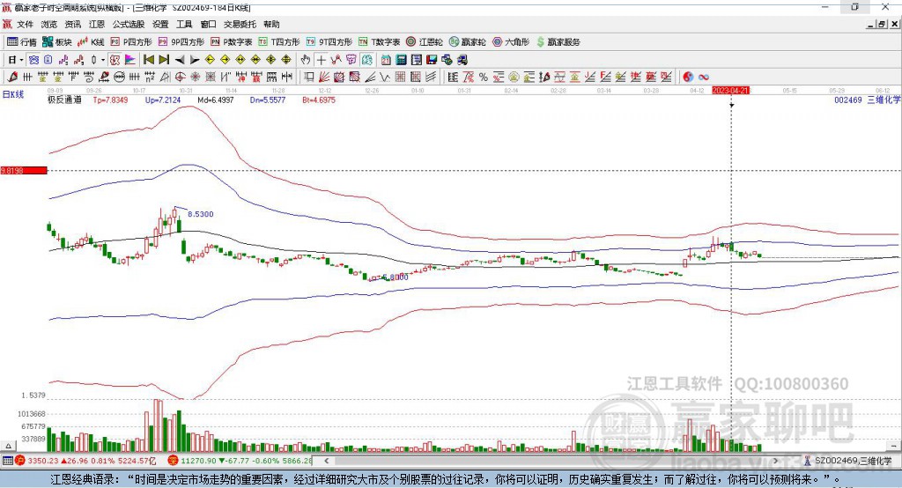This screenshot has width=902, height=488.
Task: Click the 002469 三维化学 stock label
Action: click(x=868, y=100)
